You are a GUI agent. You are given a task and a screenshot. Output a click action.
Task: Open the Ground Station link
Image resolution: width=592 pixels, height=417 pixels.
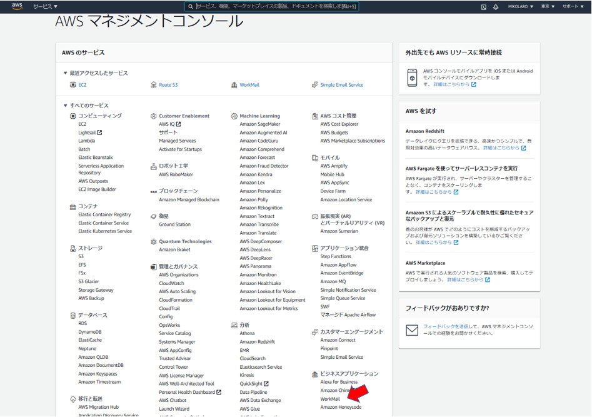(x=175, y=224)
